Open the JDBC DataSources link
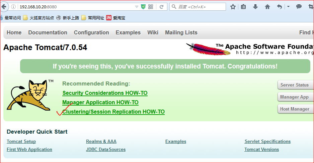The height and width of the screenshot is (163, 314). click(x=105, y=150)
